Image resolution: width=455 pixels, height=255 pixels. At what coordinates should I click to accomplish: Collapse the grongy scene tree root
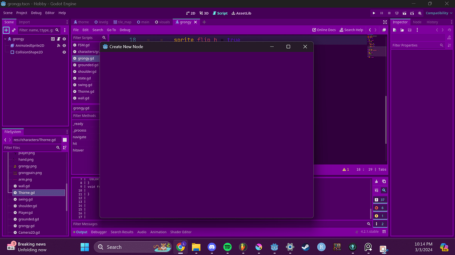point(5,39)
